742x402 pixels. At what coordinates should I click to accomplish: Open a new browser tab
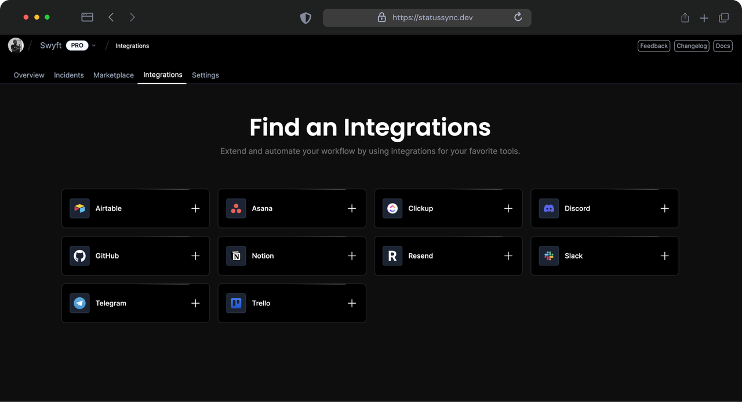(x=704, y=18)
